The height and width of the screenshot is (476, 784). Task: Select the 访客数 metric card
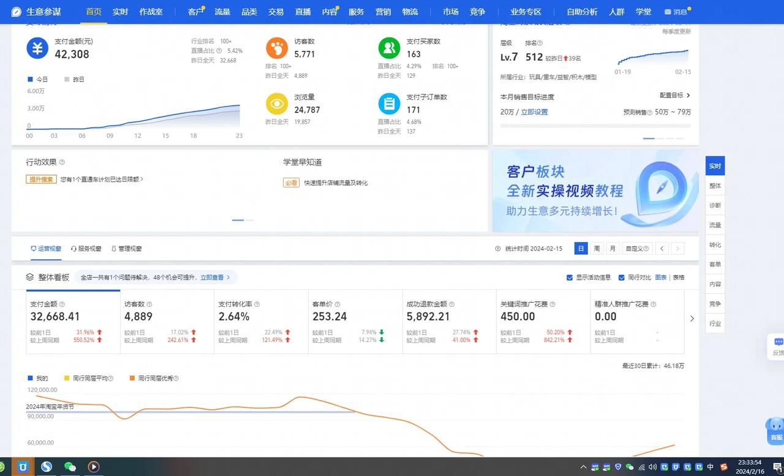point(167,322)
